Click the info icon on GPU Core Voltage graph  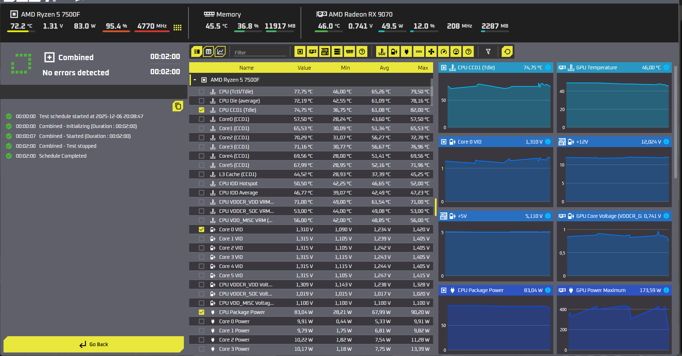point(666,216)
